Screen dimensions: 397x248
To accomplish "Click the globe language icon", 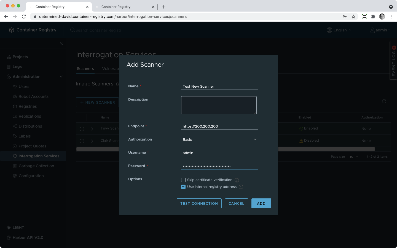I will (329, 30).
